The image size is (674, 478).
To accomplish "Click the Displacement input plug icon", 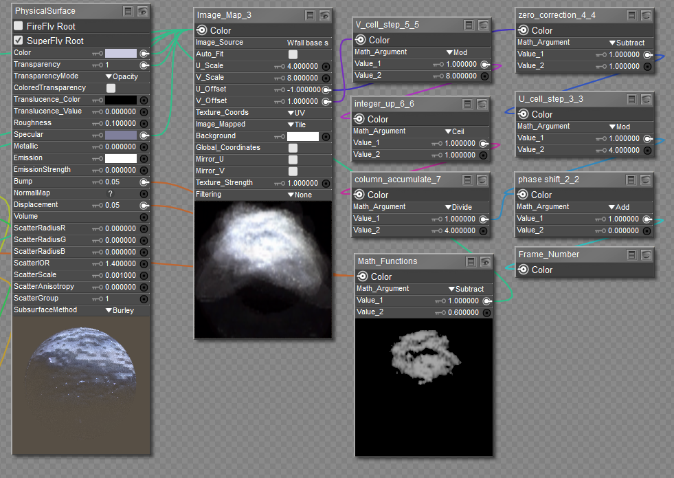I will [144, 205].
